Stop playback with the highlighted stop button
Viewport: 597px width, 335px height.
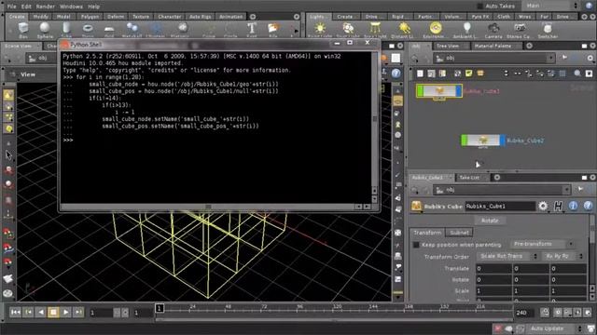tap(53, 313)
